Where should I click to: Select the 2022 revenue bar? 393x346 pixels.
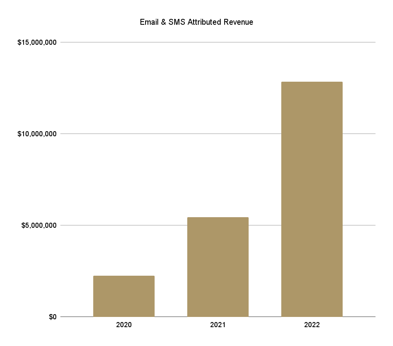click(x=312, y=199)
